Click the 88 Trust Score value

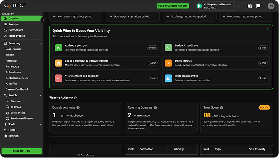coord(207,115)
